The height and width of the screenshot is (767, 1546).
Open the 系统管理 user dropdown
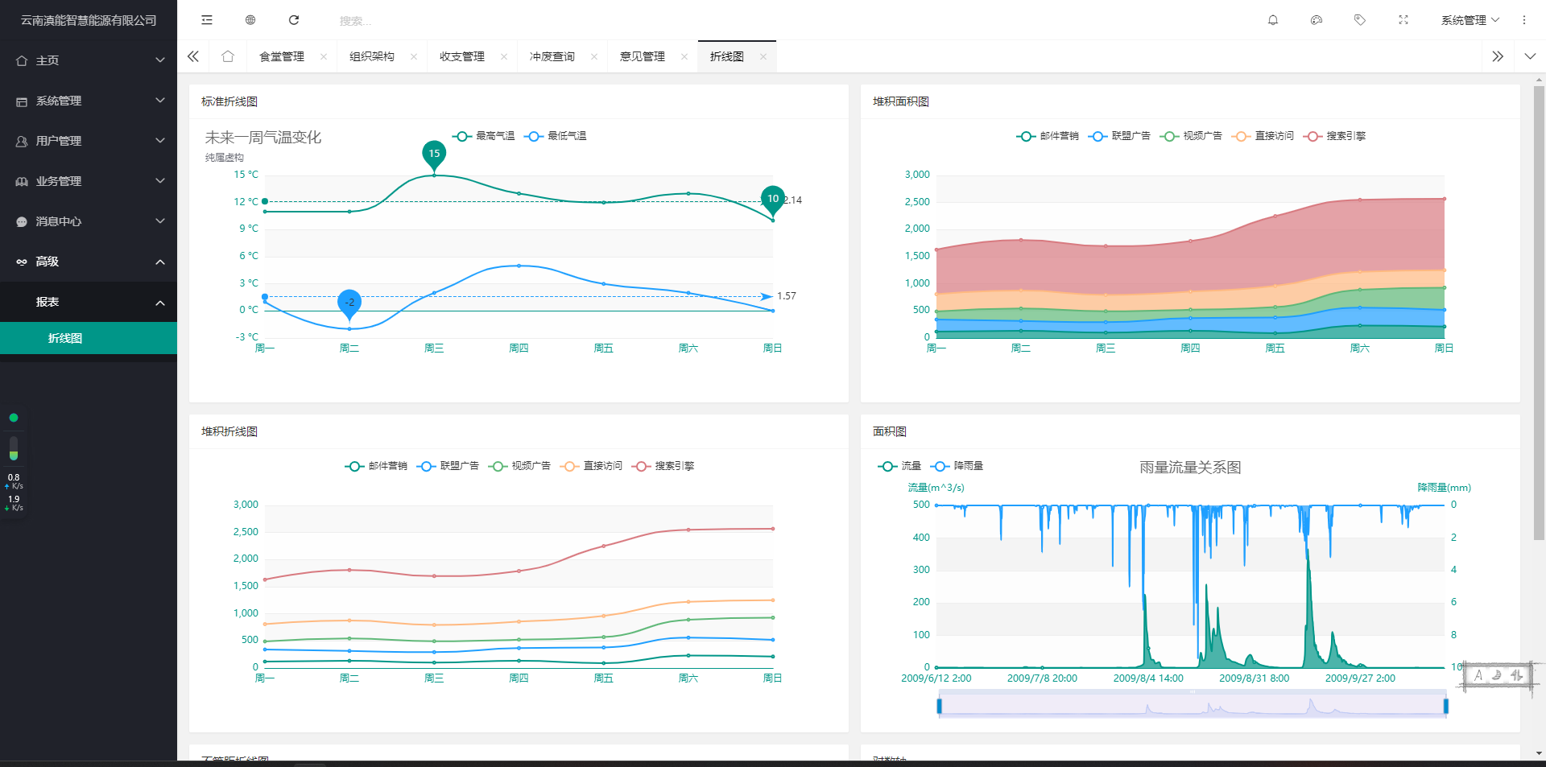[1470, 20]
